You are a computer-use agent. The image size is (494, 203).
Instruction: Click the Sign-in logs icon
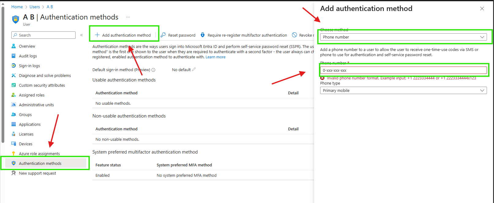[x=13, y=66]
